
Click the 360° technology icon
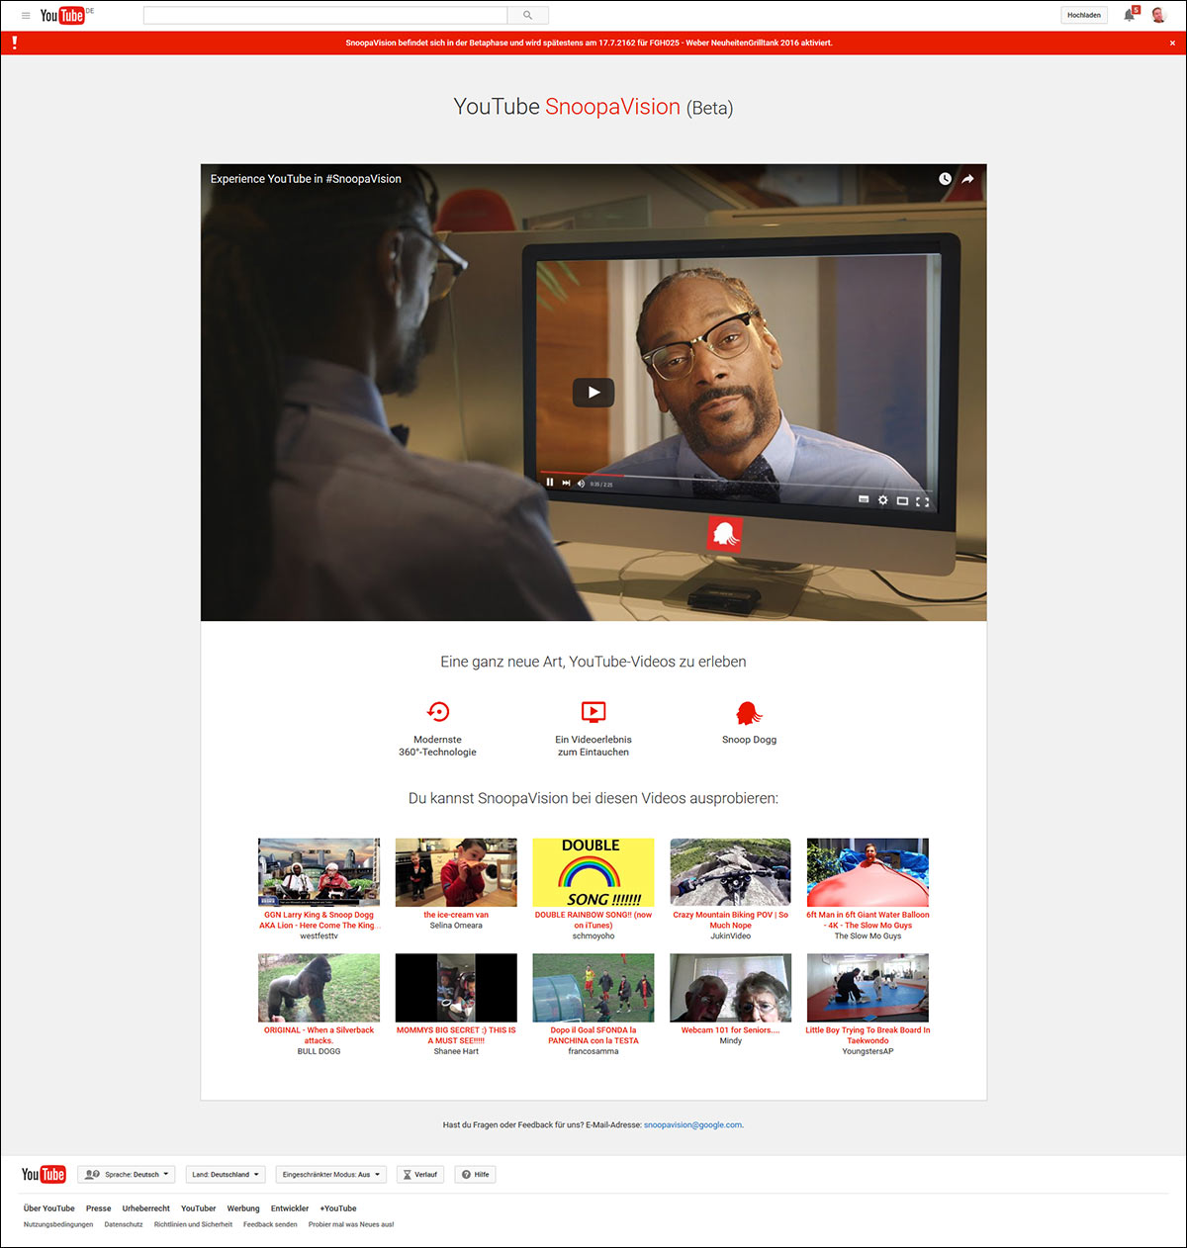(438, 712)
